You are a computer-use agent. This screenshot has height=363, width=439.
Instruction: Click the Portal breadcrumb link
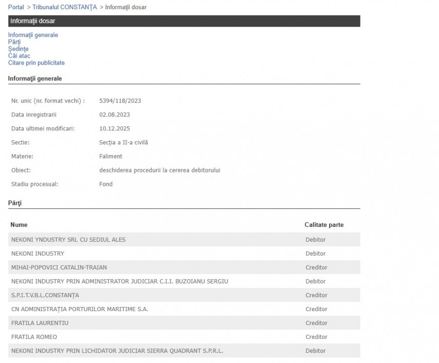point(16,7)
